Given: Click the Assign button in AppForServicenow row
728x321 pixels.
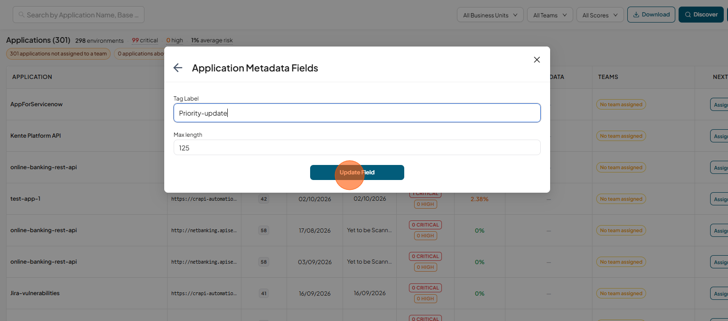Looking at the screenshot, I should 719,104.
